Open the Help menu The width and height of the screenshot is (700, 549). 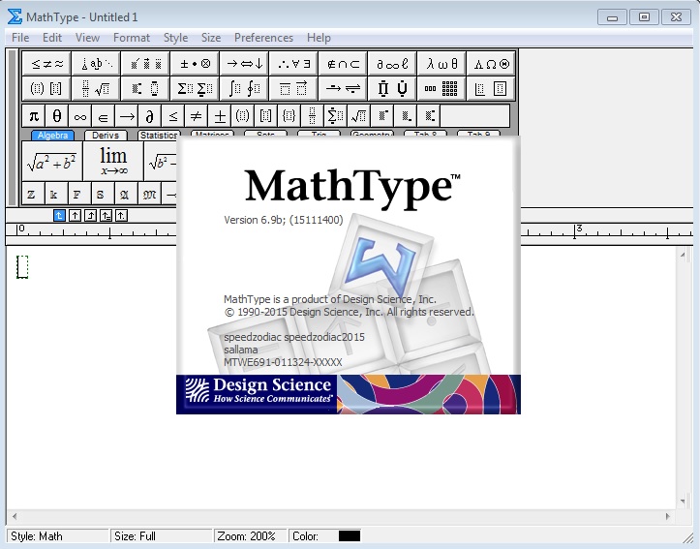click(319, 38)
